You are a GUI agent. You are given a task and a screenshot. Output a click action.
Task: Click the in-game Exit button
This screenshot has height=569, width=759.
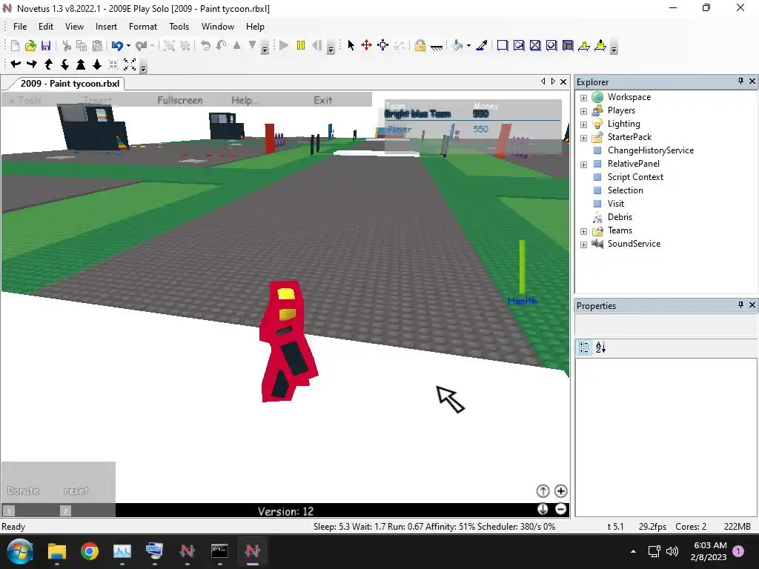coord(323,100)
